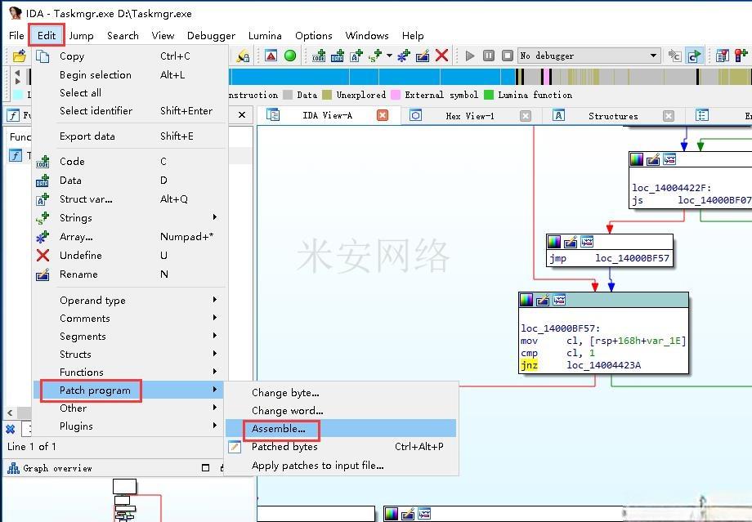
Task: Click the grey arrow-to-C toolbar icon
Action: (675, 56)
